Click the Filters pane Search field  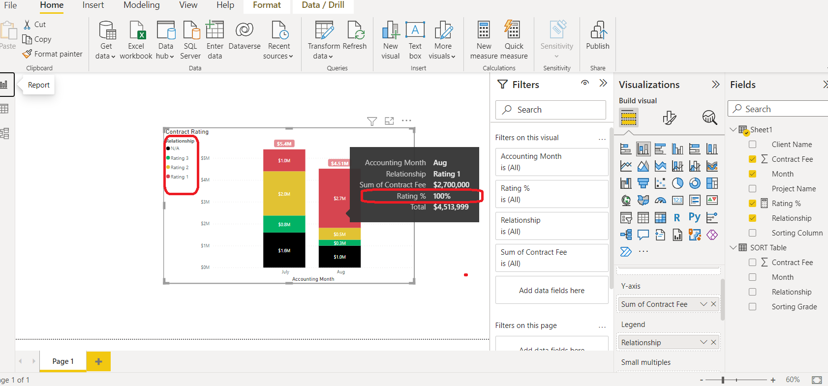[x=551, y=110]
